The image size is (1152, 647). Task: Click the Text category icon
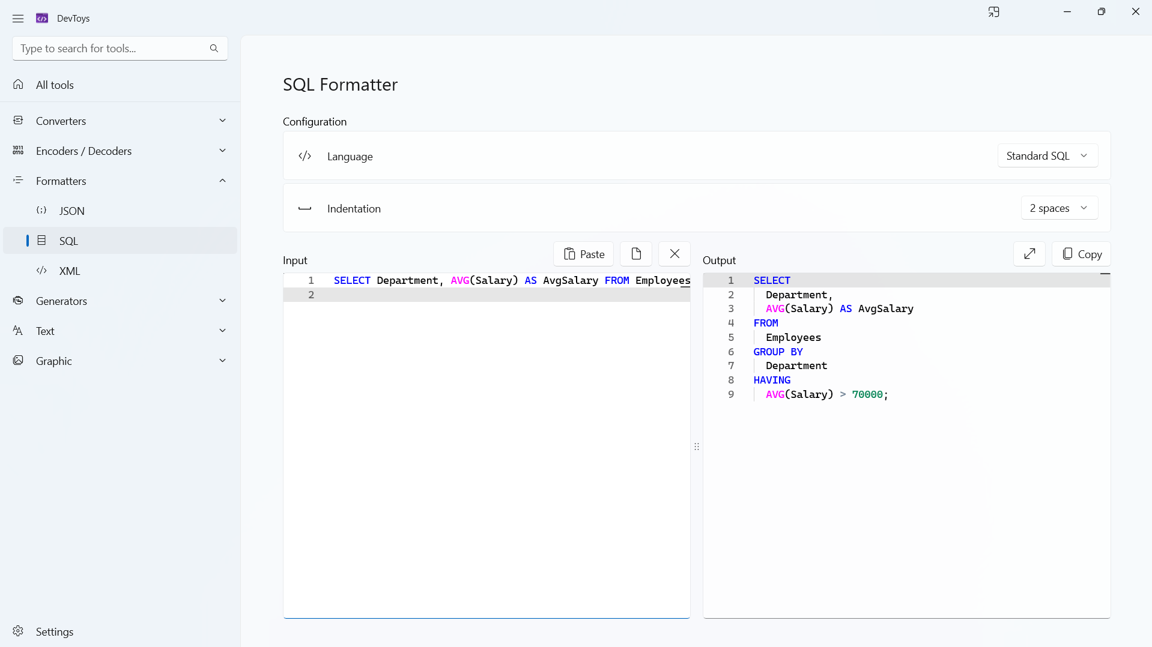18,331
